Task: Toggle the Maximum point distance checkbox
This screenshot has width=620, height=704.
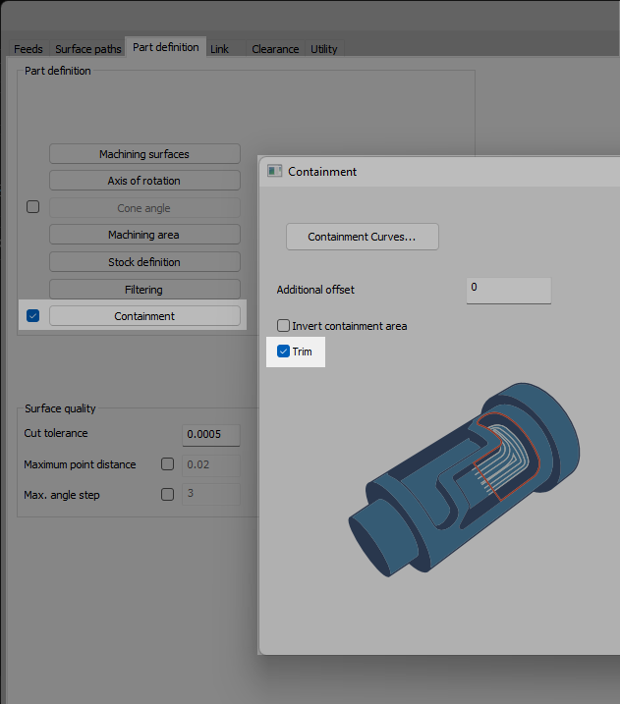Action: pyautogui.click(x=167, y=464)
